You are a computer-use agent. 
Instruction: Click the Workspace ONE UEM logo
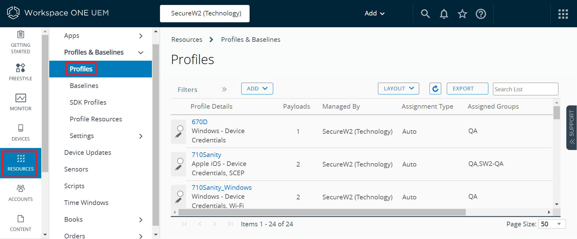coord(58,13)
